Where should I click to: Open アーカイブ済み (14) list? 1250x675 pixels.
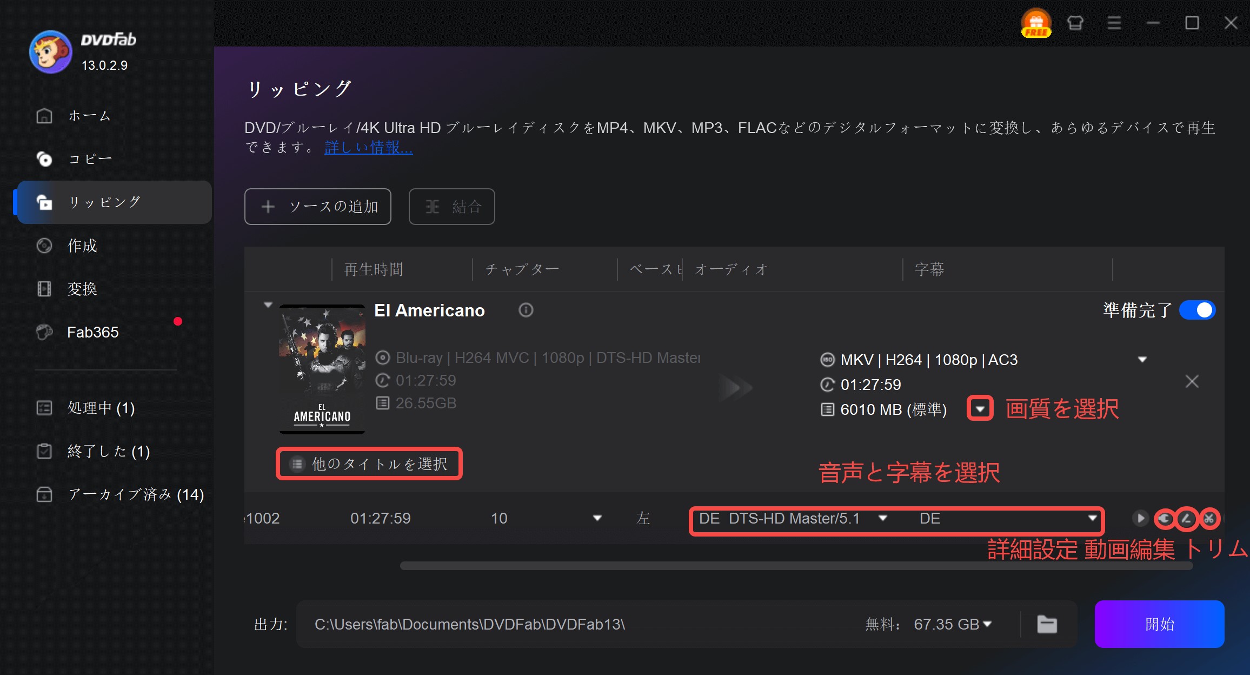click(x=114, y=494)
